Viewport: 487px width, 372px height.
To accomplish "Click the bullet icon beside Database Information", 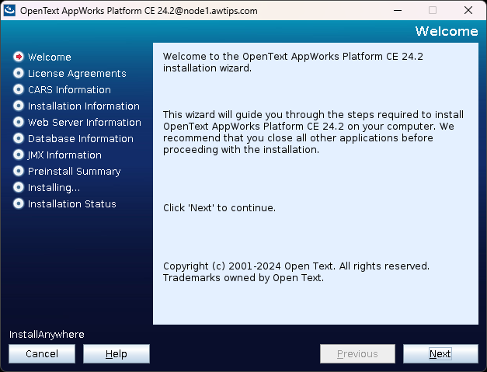I will (19, 138).
